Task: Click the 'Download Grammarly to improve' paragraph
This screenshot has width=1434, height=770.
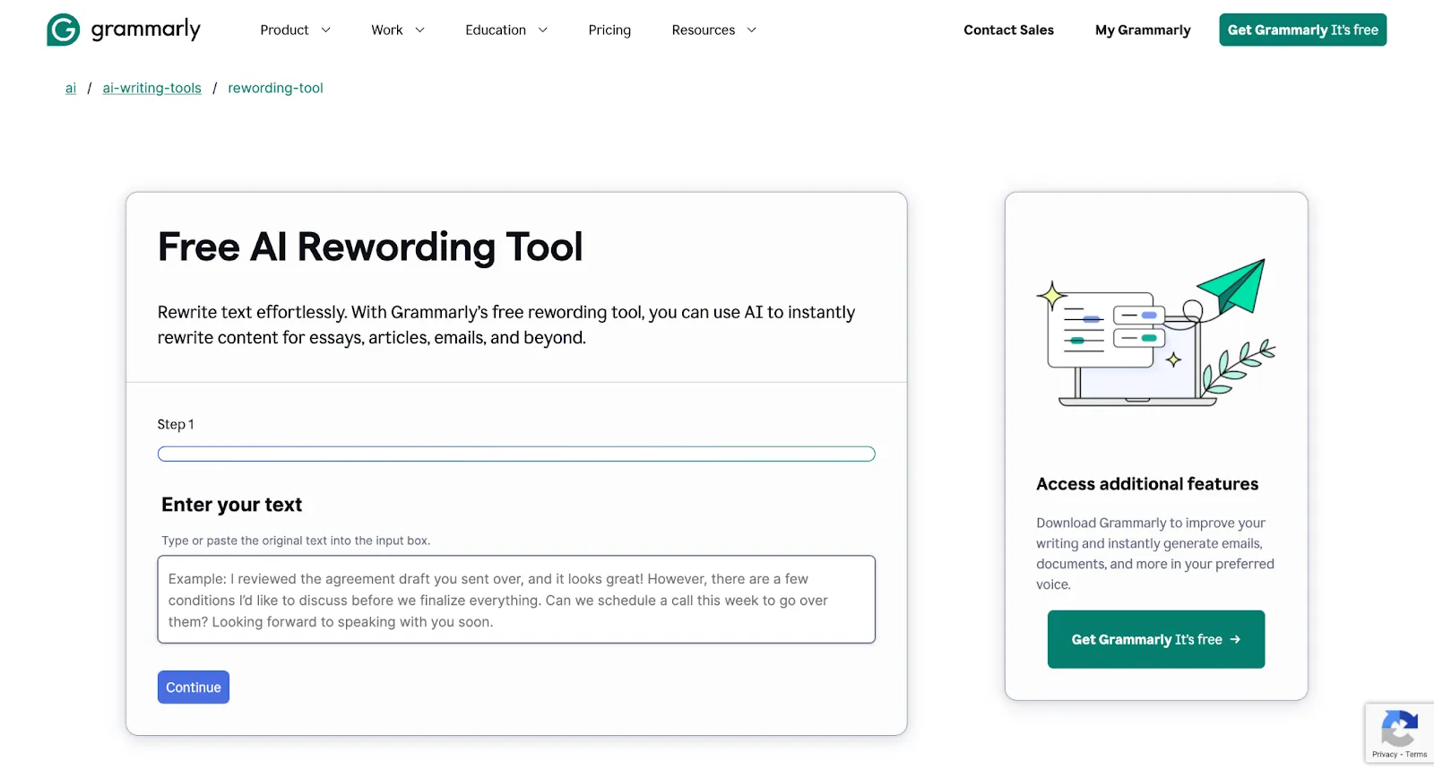Action: point(1155,553)
